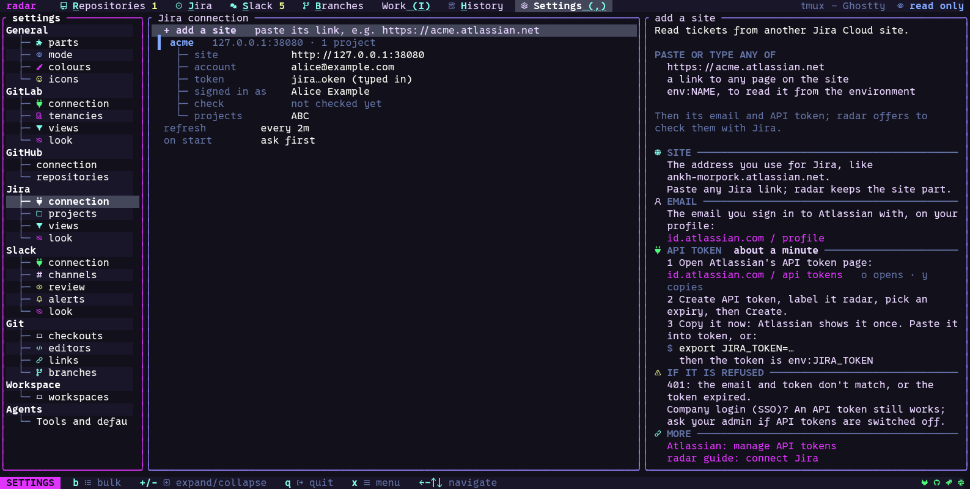Click the hash icon beside channels

click(x=39, y=275)
